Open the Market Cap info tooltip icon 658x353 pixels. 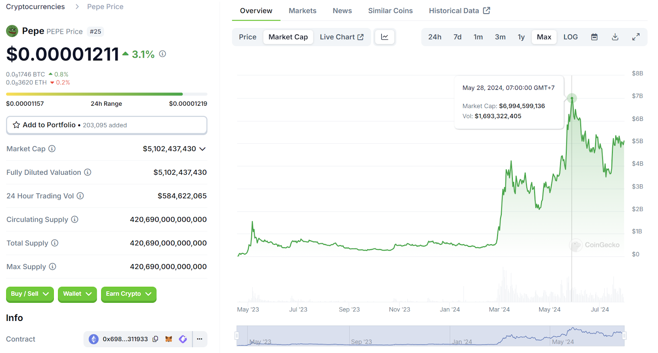pos(52,149)
